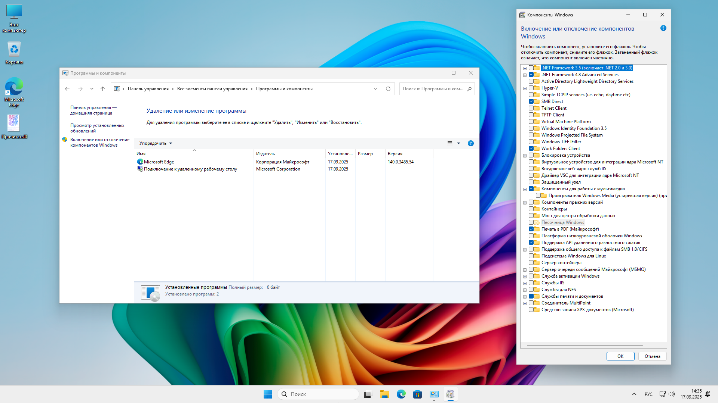The width and height of the screenshot is (718, 403).
Task: Check the Virtual Machine Platform checkbox
Action: coord(531,122)
